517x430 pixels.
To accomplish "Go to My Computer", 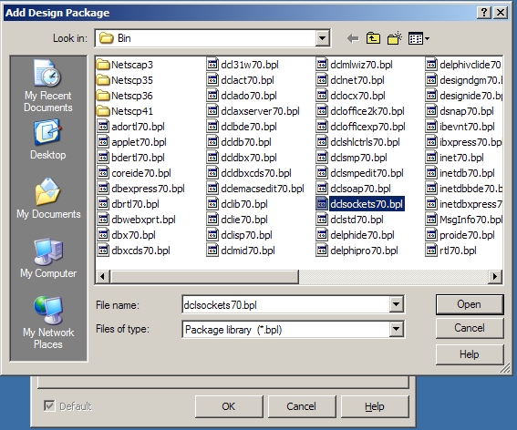I will click(x=48, y=259).
